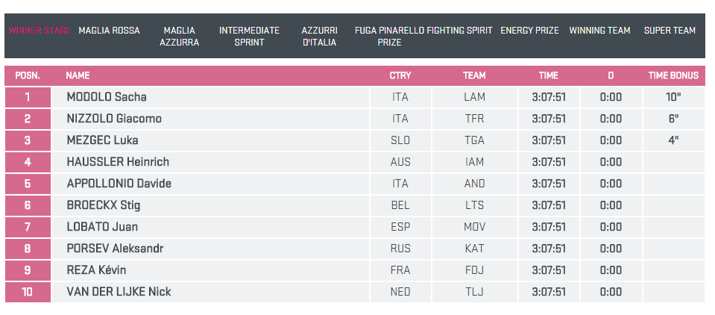Click the TIME BONUS column header

[673, 75]
